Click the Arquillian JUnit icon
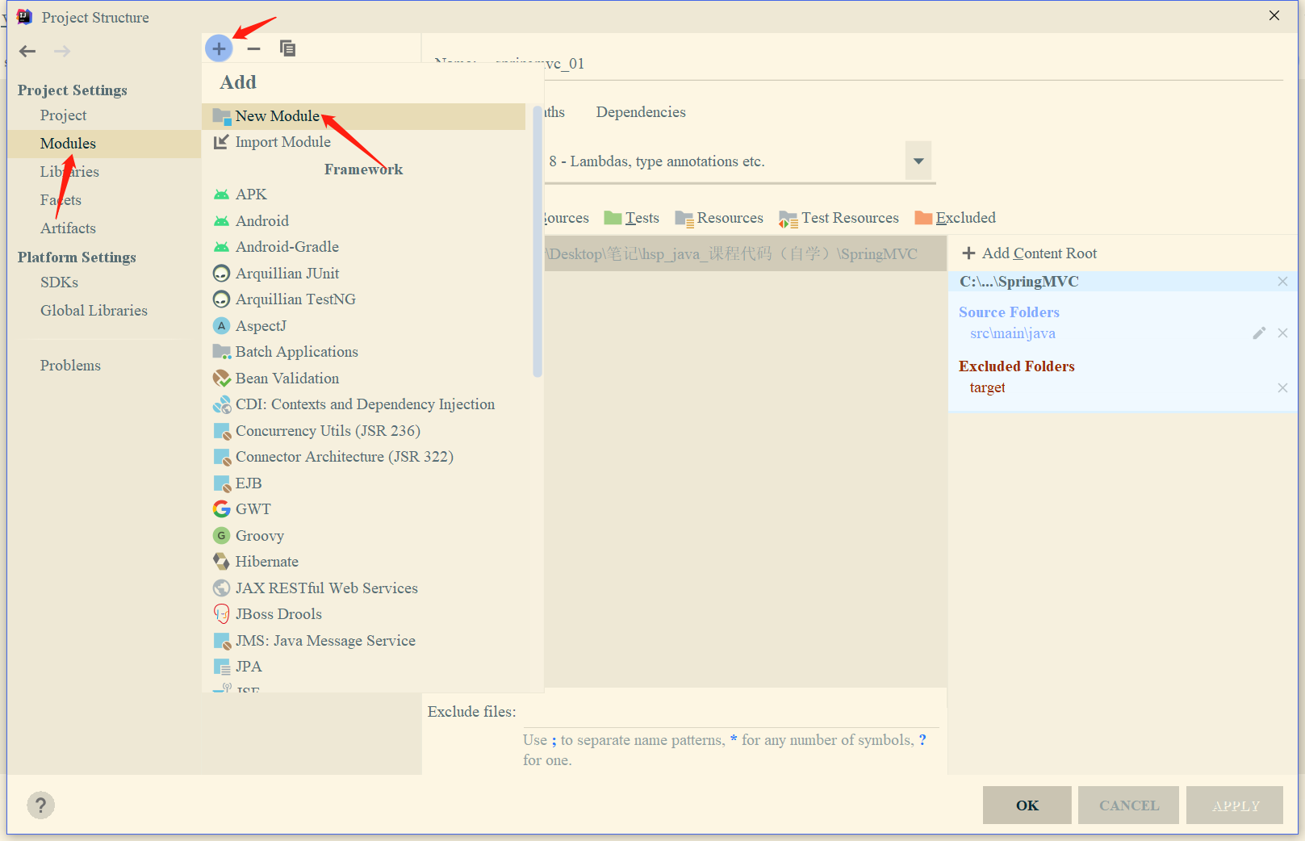The width and height of the screenshot is (1305, 841). (x=221, y=274)
